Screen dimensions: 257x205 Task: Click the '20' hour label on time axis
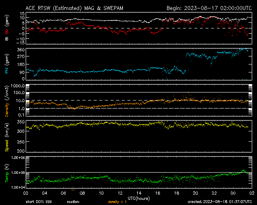click(x=196, y=193)
